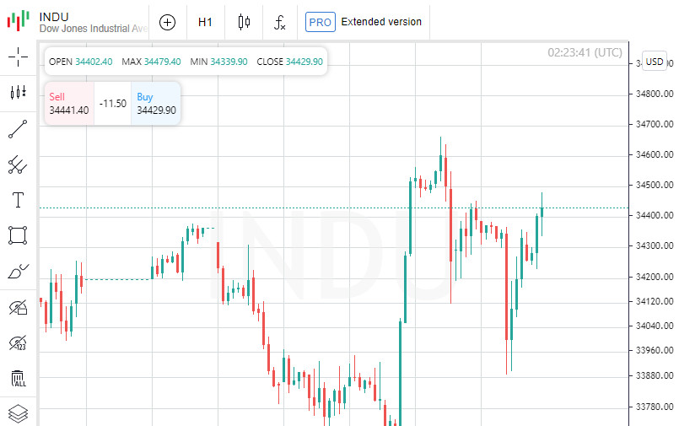Screen dimensions: 679x426
Task: Open the USD currency dropdown
Action: [655, 61]
